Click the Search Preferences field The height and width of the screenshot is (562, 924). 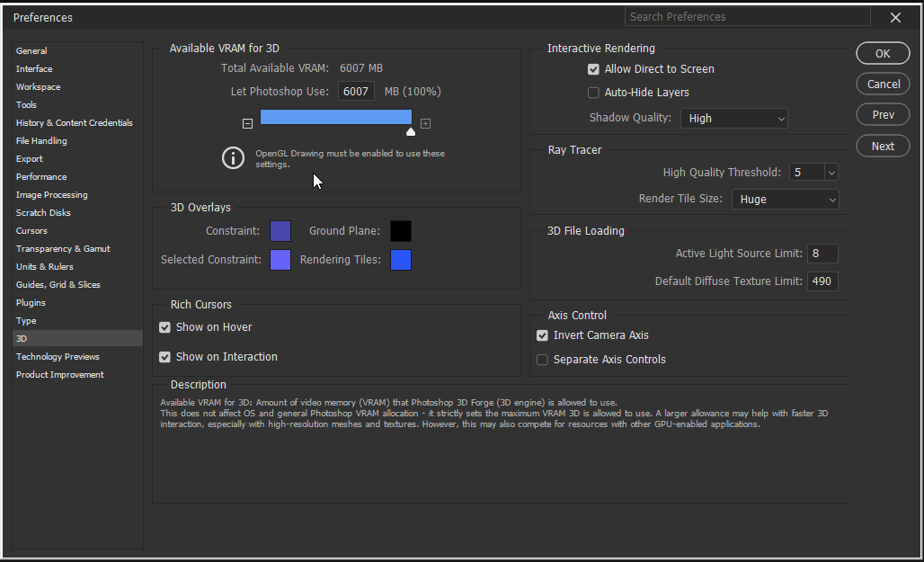point(747,16)
